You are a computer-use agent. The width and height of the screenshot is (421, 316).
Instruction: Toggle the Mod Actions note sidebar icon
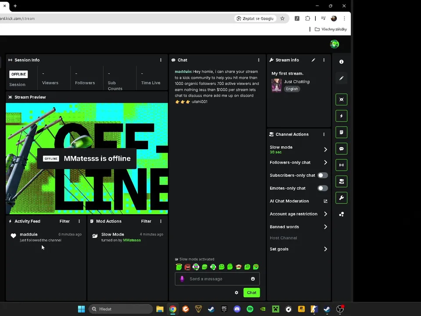tap(341, 132)
